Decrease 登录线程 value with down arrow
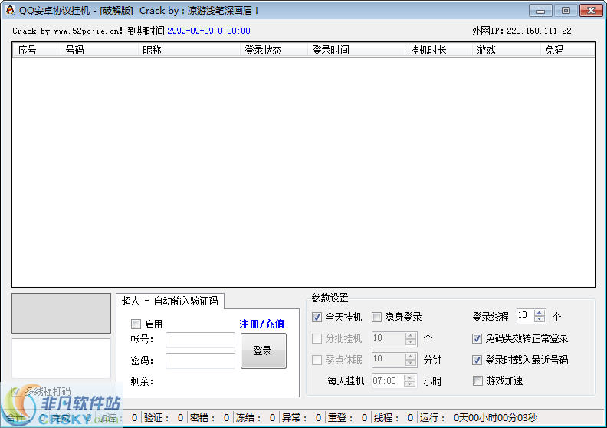The width and height of the screenshot is (607, 428). pos(540,320)
